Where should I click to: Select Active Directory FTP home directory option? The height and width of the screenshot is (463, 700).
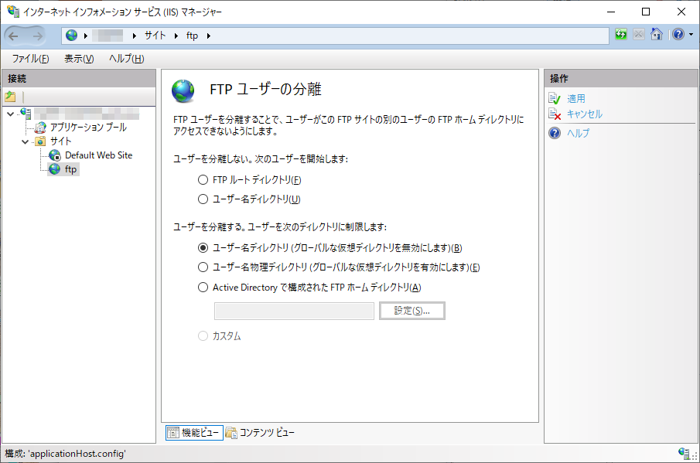pyautogui.click(x=203, y=288)
